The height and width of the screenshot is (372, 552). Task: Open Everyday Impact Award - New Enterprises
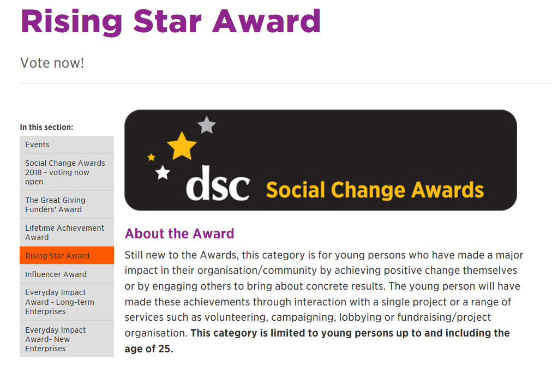(x=56, y=339)
